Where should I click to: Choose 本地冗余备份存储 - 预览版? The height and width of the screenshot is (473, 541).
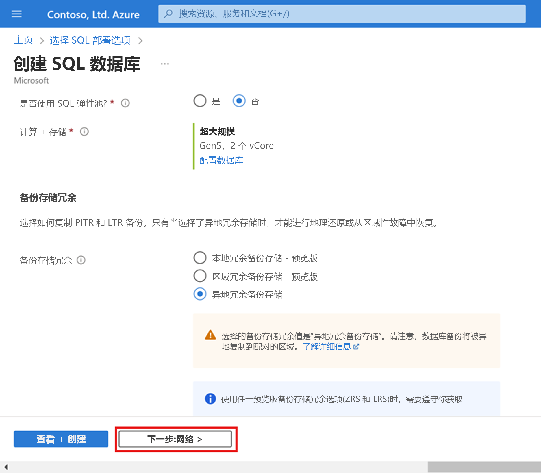coord(200,258)
